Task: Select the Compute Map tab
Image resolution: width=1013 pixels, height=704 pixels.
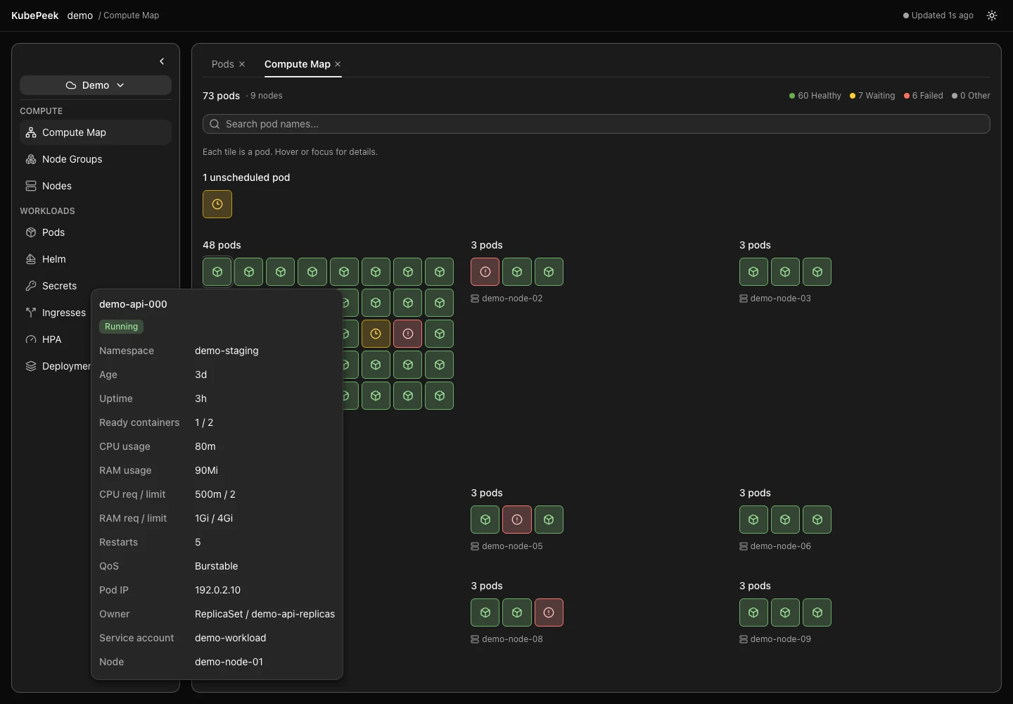Action: tap(297, 64)
